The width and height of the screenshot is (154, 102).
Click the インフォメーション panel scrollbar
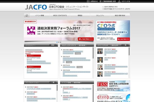[x=57, y=88]
